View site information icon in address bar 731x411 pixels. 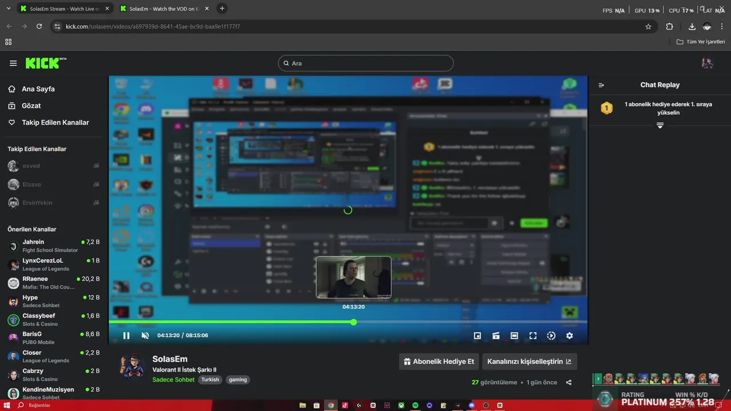click(x=57, y=26)
